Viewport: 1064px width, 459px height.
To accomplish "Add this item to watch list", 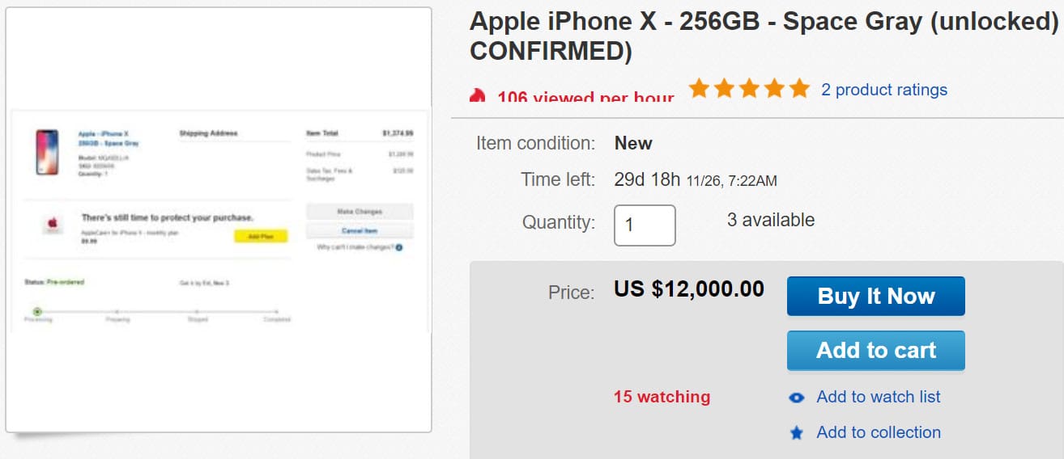I will (878, 397).
